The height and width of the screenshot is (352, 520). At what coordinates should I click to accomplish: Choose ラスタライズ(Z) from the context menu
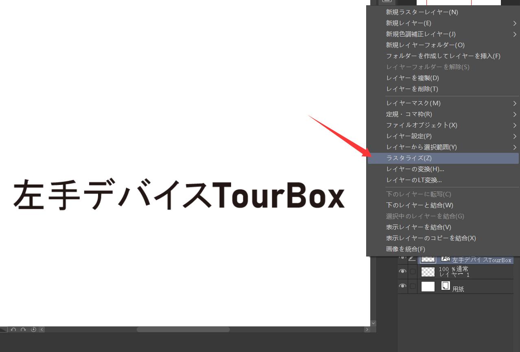[x=409, y=158]
